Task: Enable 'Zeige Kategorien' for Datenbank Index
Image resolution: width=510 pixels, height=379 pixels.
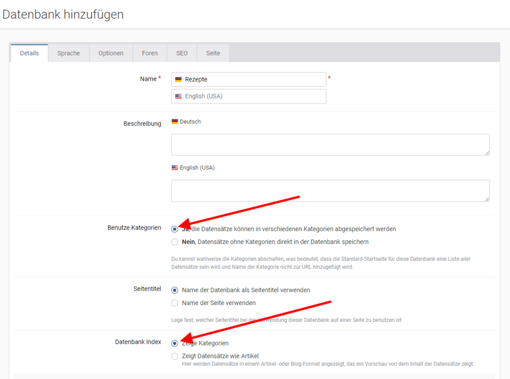Action: tap(174, 343)
